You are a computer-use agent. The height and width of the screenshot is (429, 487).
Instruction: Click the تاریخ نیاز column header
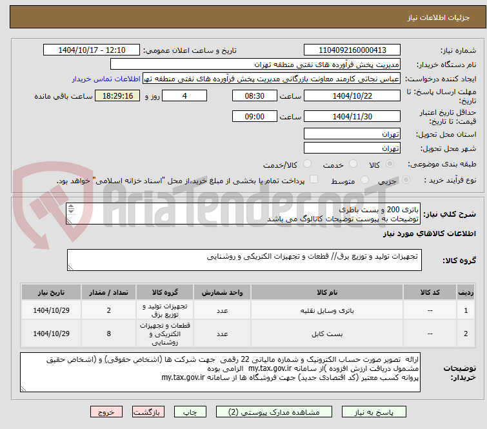(x=51, y=292)
